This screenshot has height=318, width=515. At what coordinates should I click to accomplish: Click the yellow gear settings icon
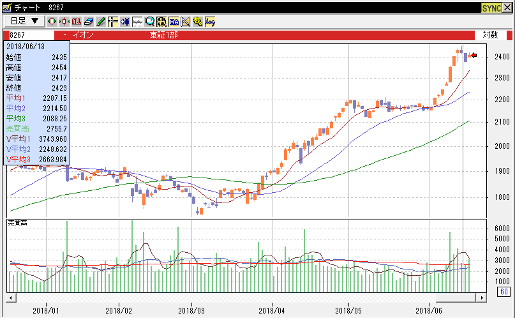click(197, 21)
